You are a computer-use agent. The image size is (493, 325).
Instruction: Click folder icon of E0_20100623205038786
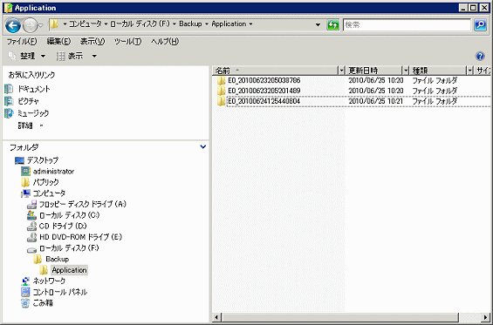tap(221, 80)
